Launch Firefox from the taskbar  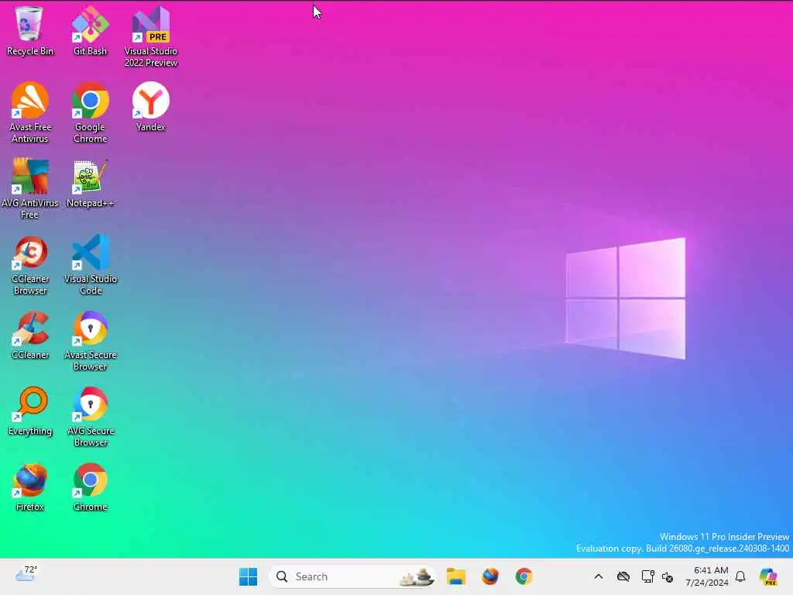pyautogui.click(x=489, y=576)
